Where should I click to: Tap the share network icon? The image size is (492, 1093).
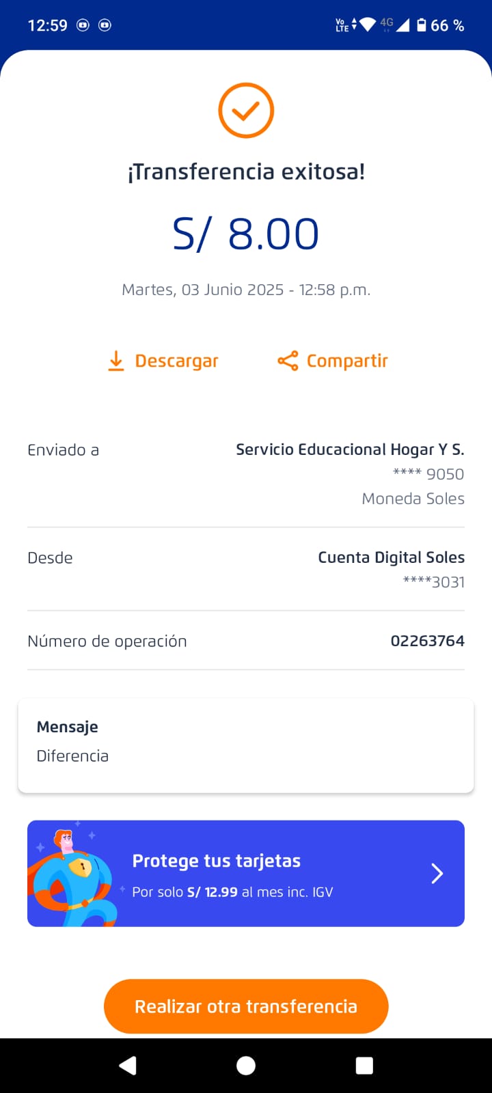pyautogui.click(x=288, y=361)
